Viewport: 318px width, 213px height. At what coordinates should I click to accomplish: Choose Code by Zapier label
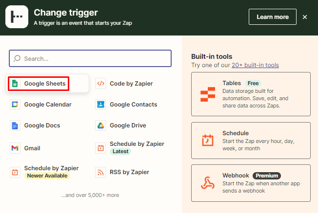point(131,84)
